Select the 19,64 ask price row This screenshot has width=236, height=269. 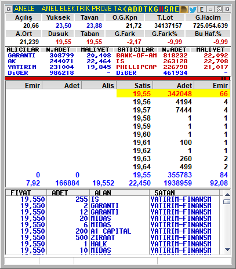(x=173, y=167)
